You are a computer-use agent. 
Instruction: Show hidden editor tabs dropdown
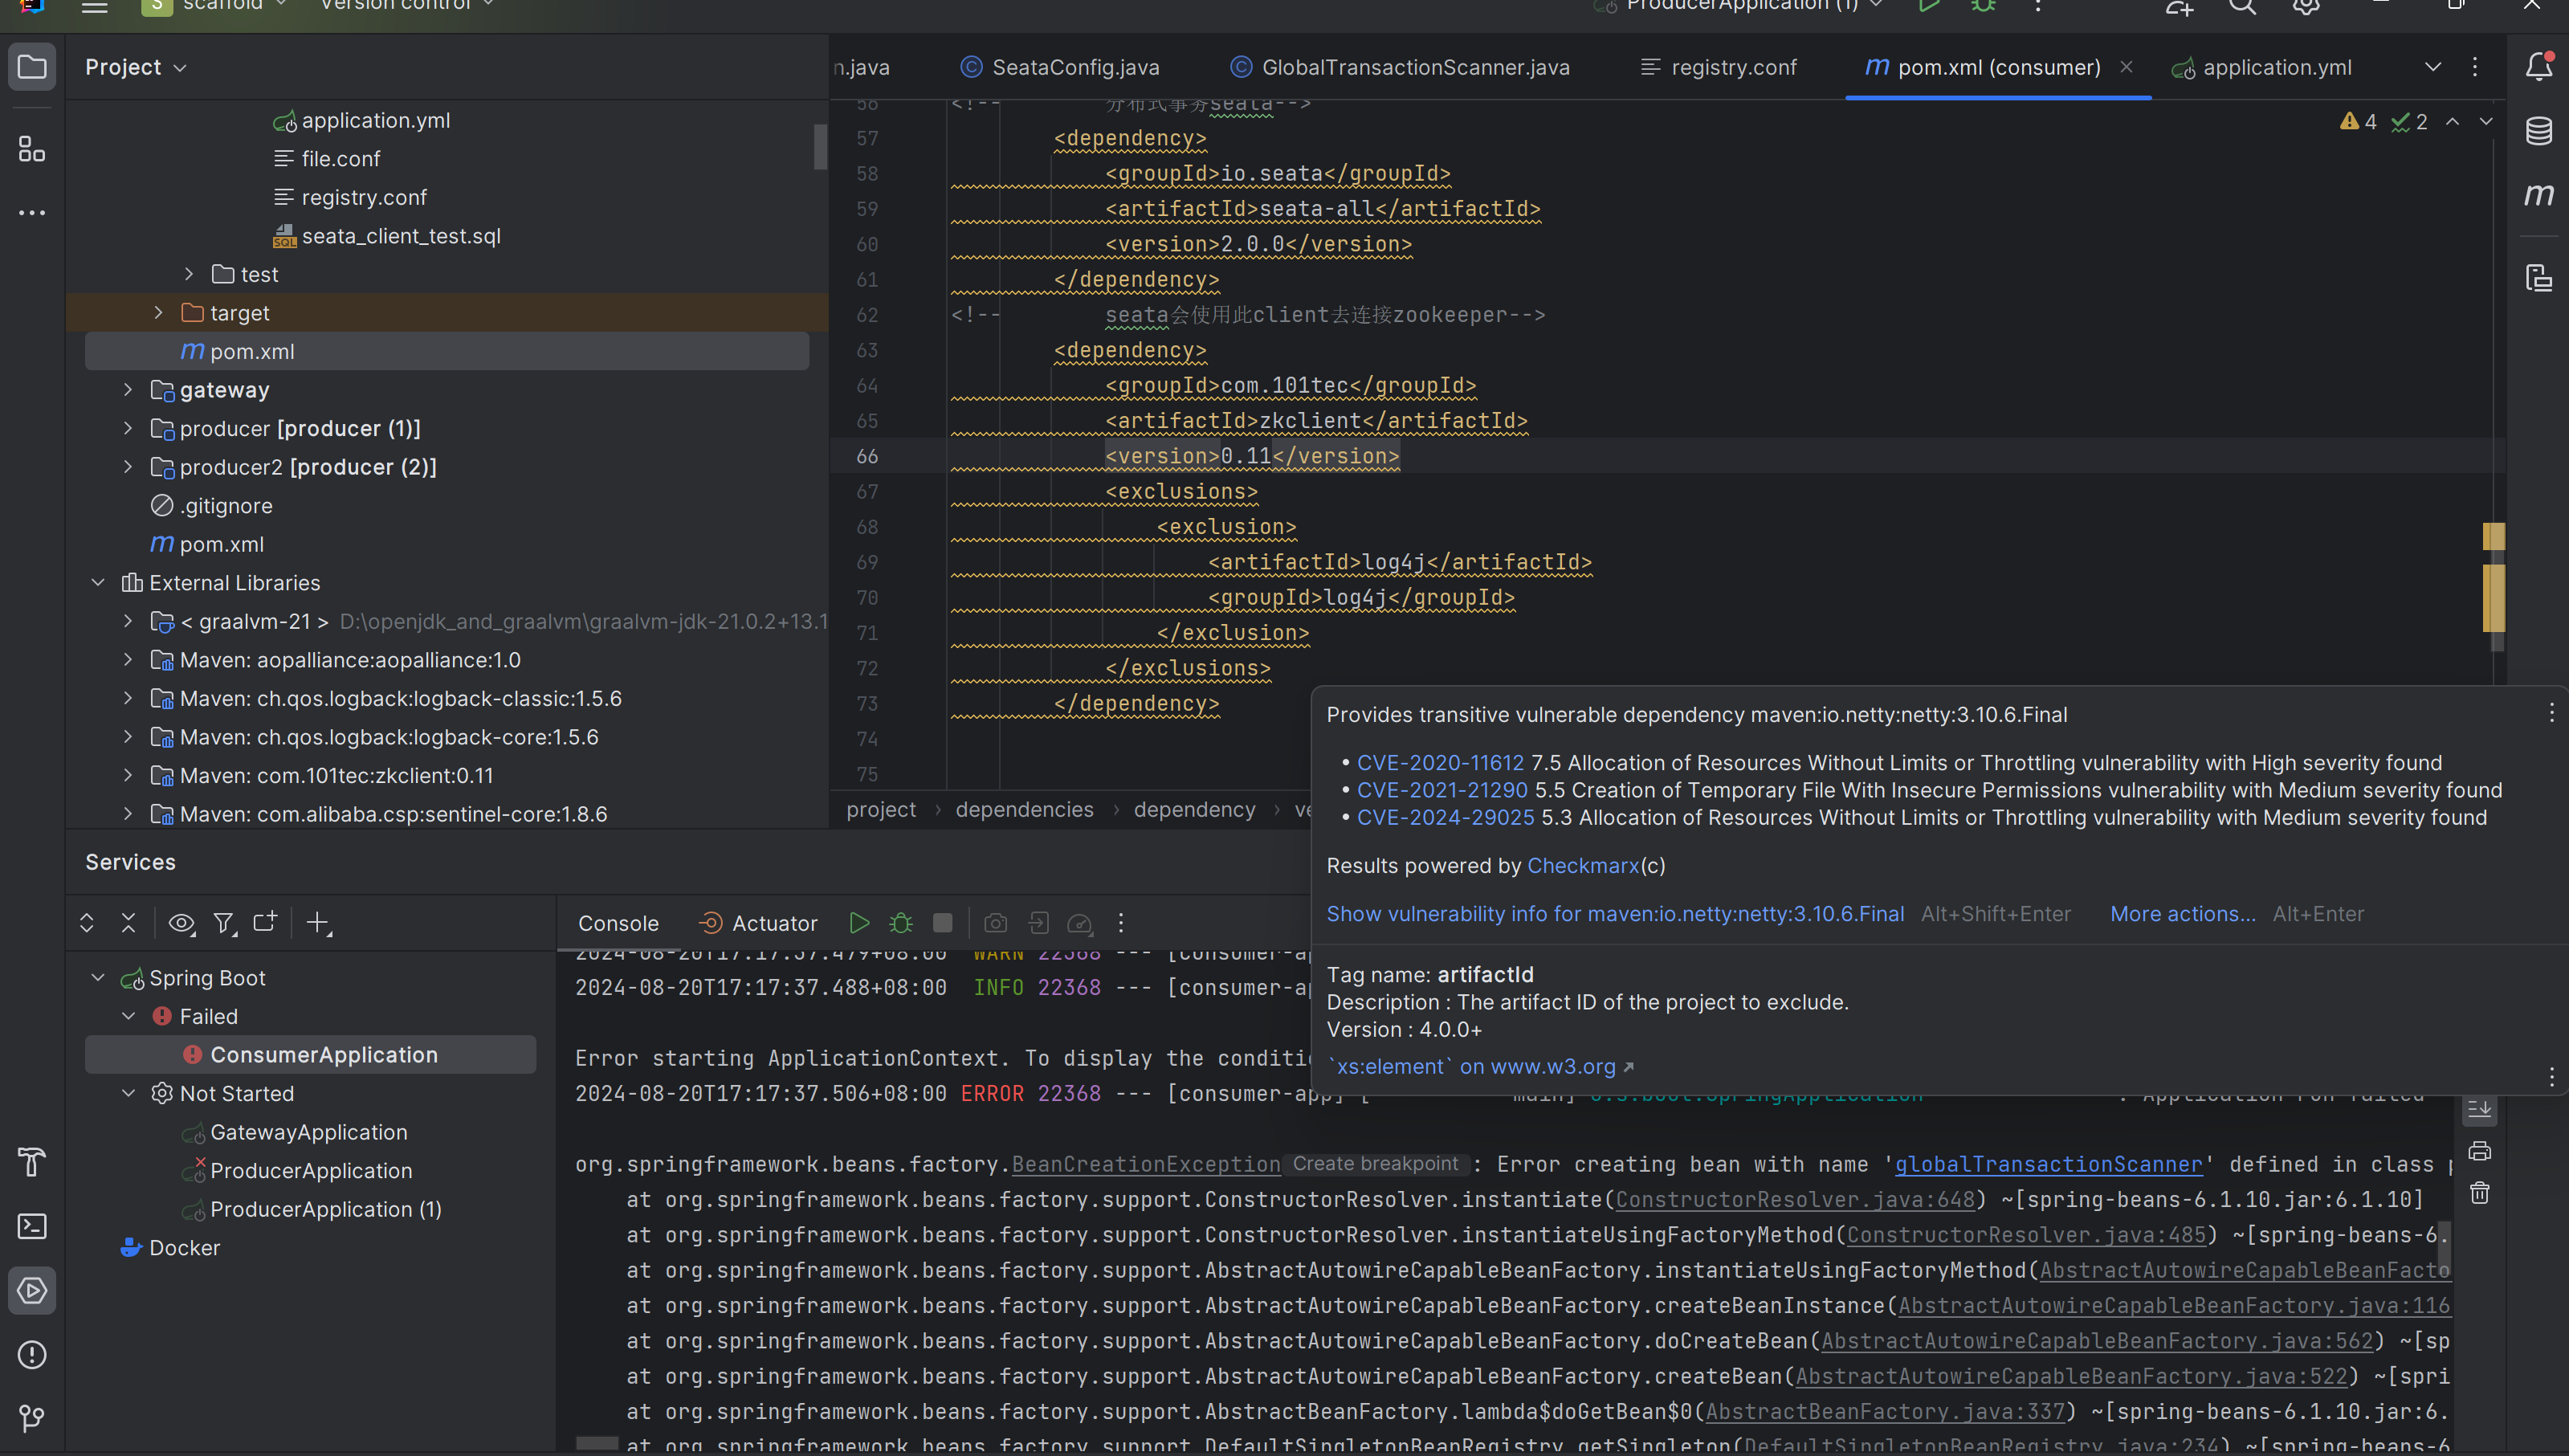[2433, 67]
